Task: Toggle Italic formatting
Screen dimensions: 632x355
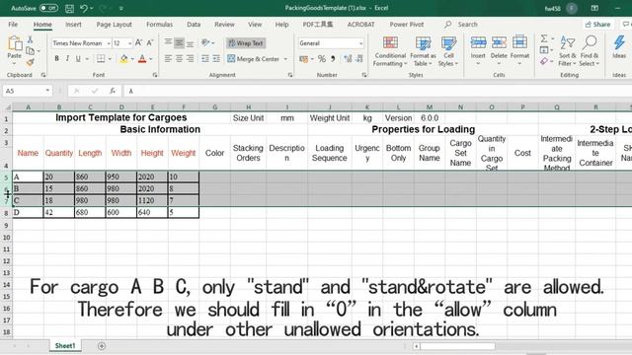Action: tap(67, 59)
